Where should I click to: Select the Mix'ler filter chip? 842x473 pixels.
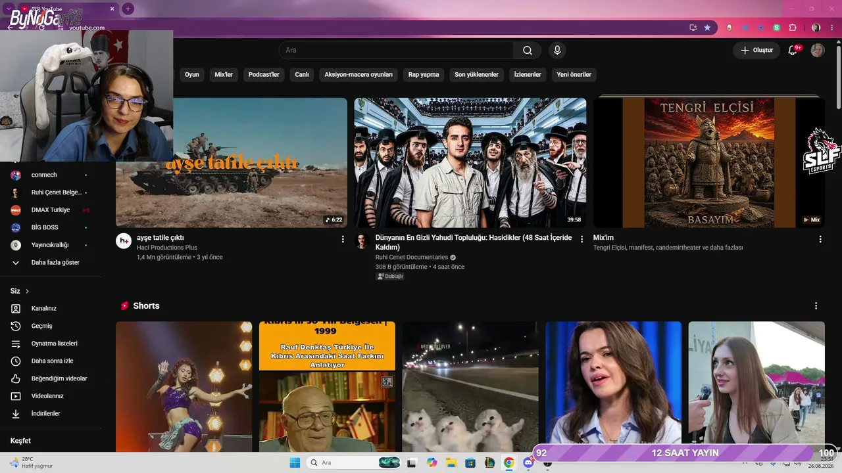[224, 75]
